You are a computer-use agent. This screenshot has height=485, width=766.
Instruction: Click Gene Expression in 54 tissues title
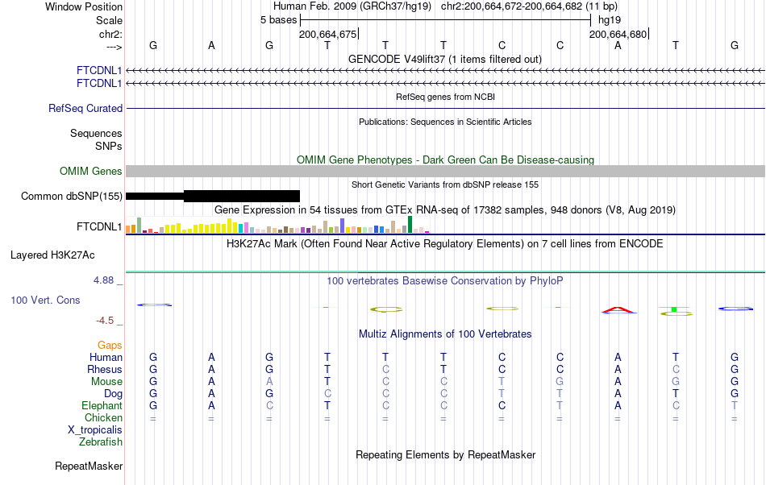(x=445, y=210)
